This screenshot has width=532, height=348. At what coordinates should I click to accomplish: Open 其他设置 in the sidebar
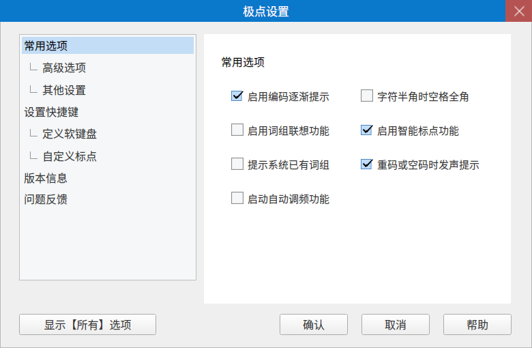coord(64,90)
